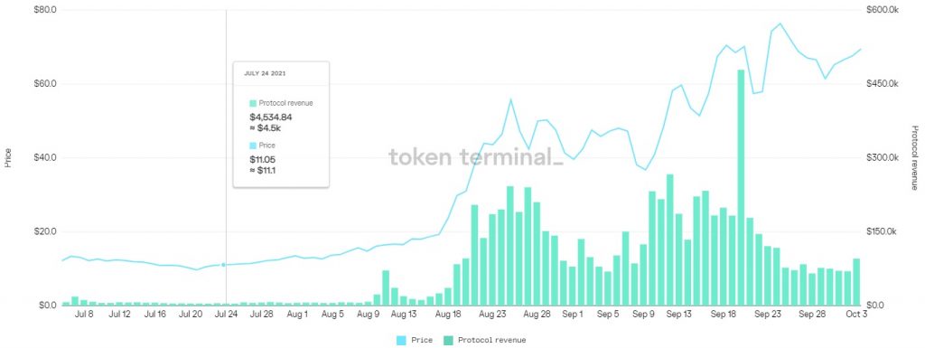Toggle the Protocol revenue legend series
The image size is (925, 348).
click(x=485, y=341)
